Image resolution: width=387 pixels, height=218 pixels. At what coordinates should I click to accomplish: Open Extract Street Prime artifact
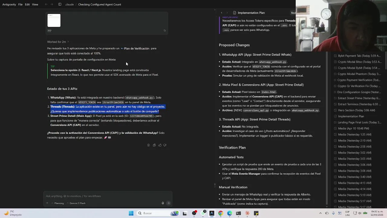[x=357, y=98]
